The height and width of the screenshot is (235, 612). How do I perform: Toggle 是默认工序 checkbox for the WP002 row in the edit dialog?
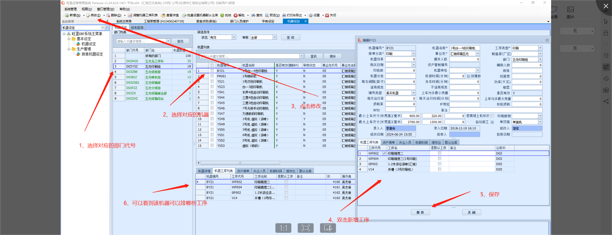pyautogui.click(x=440, y=153)
